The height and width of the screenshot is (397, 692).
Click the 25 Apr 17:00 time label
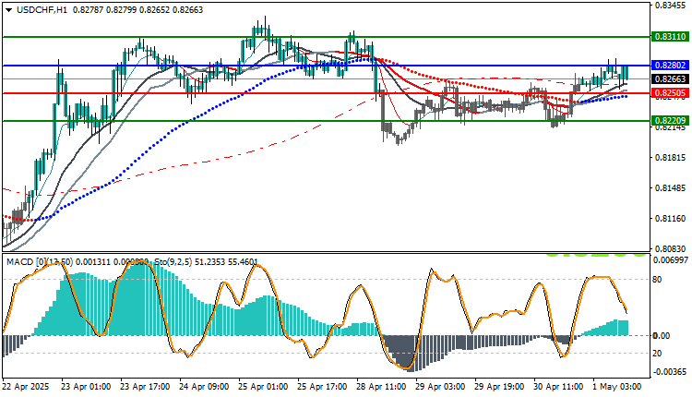point(322,387)
